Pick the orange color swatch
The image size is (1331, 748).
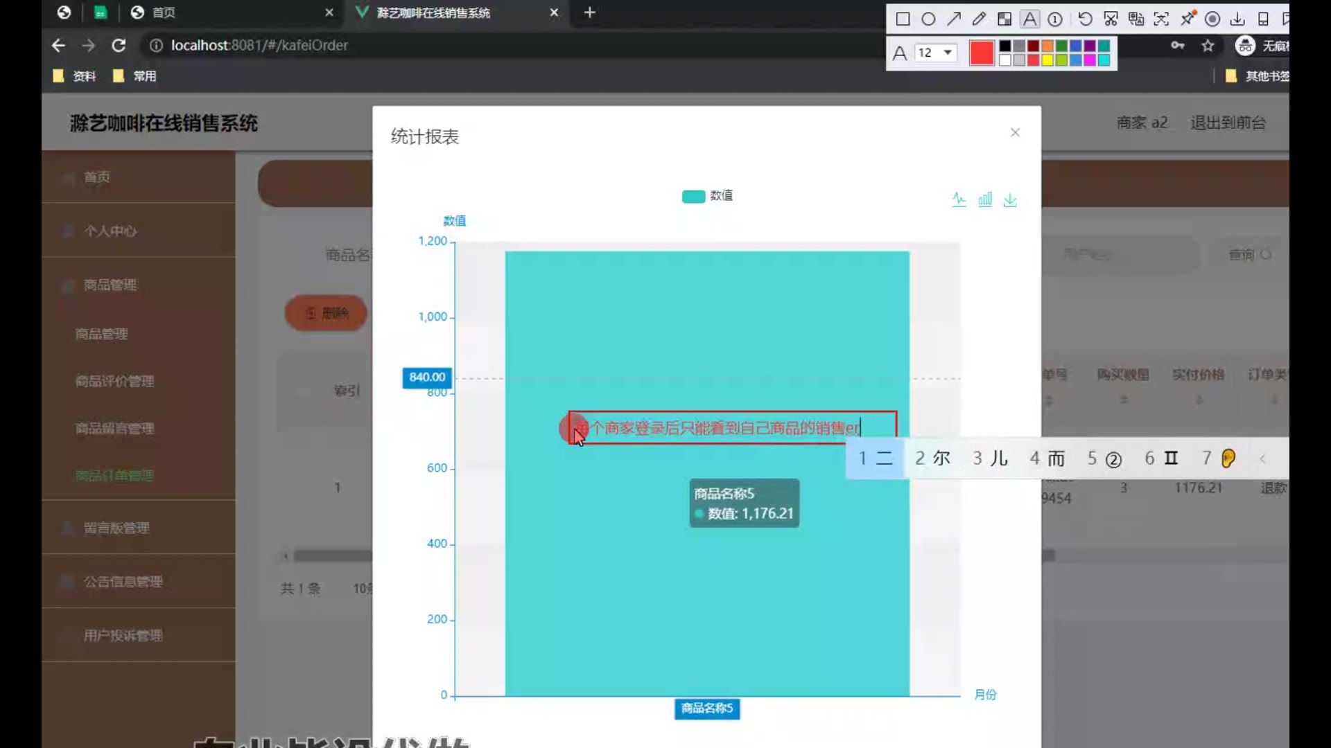[x=1047, y=46]
